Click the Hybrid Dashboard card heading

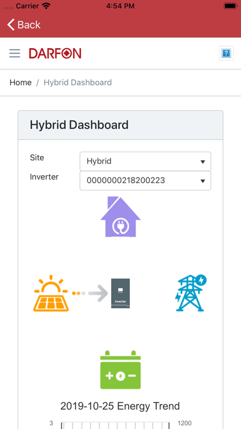click(x=79, y=125)
